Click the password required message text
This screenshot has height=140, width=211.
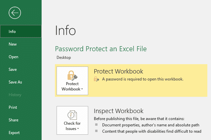(142, 79)
